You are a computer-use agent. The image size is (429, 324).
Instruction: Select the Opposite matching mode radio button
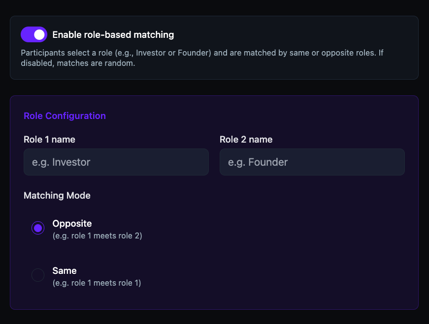[38, 228]
